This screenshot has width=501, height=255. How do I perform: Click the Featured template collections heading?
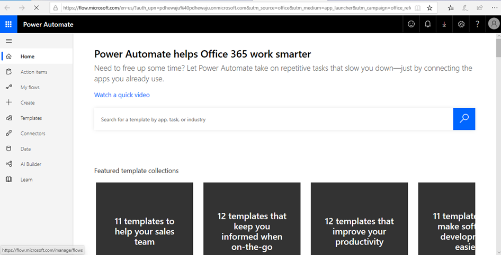137,171
